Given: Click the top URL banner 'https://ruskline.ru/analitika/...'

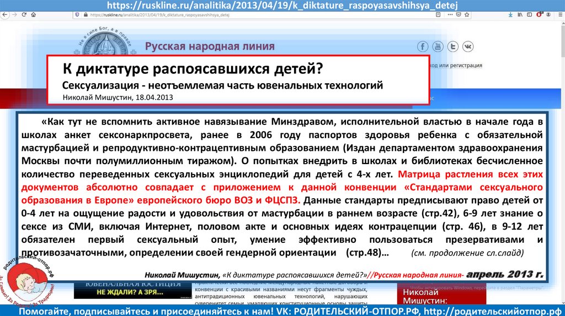Looking at the screenshot, I should (282, 6).
